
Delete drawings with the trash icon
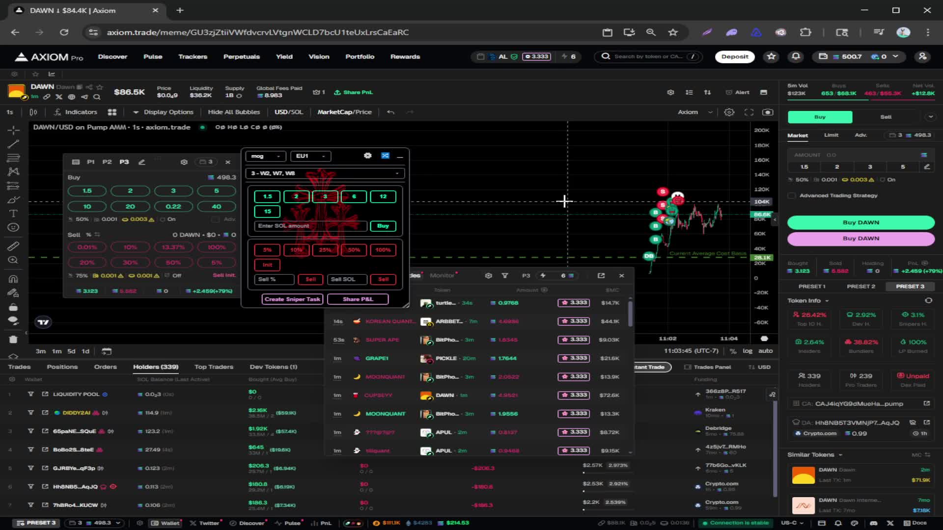click(x=13, y=339)
